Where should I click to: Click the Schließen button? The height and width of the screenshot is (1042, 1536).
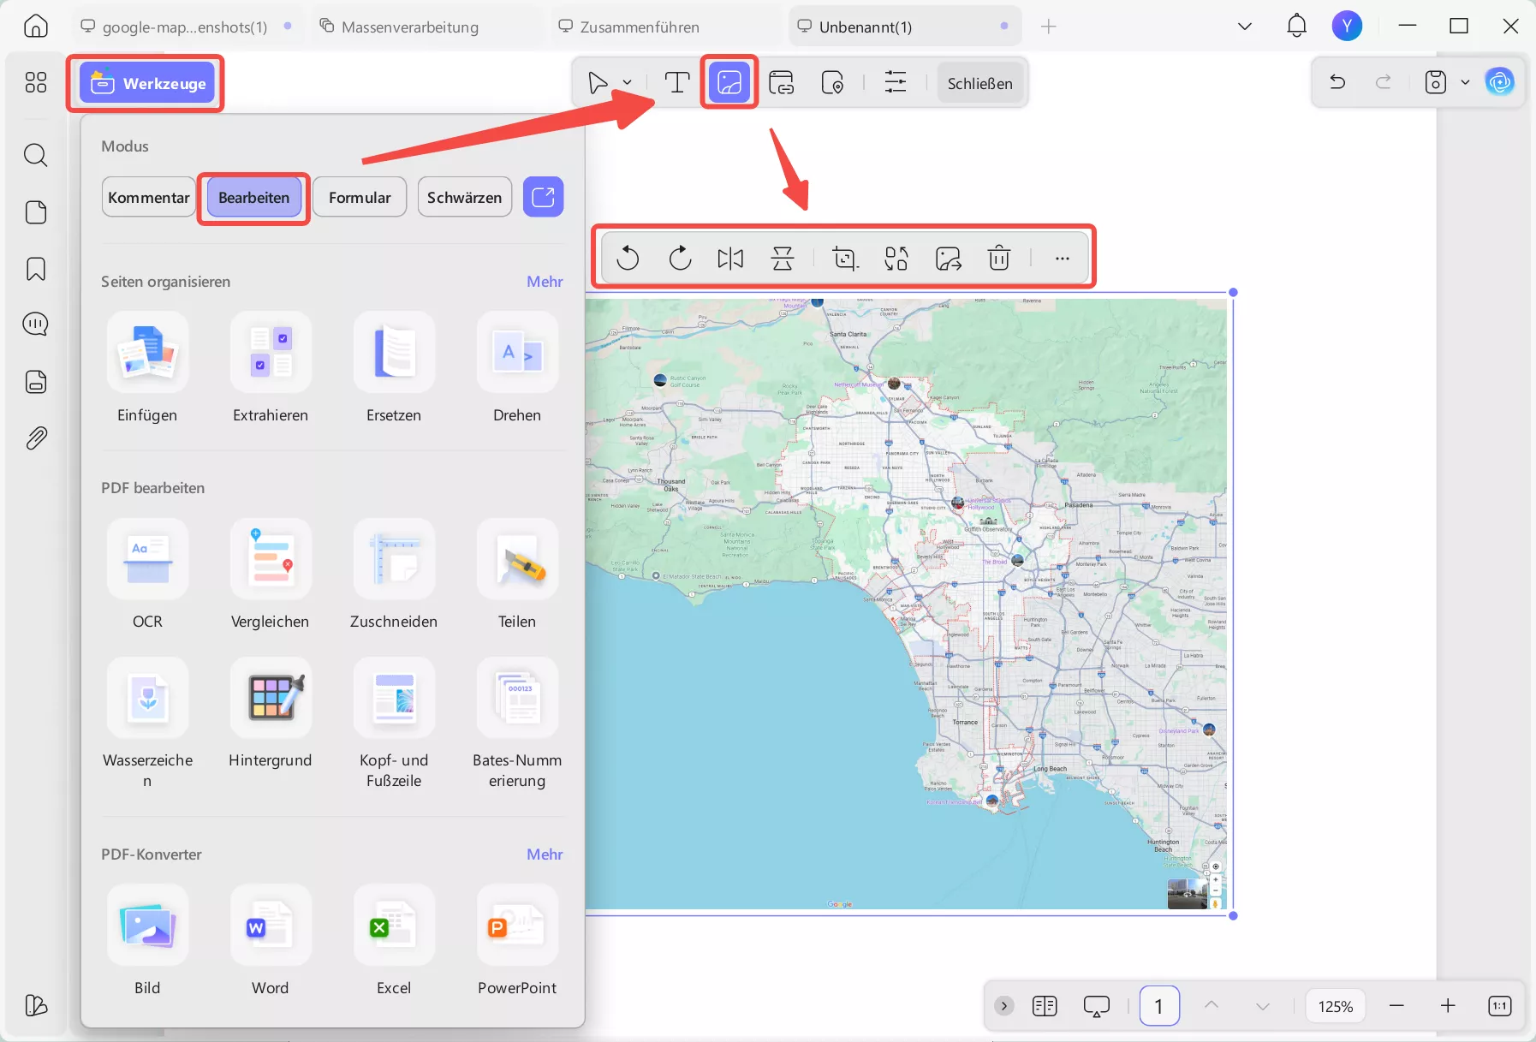(979, 83)
